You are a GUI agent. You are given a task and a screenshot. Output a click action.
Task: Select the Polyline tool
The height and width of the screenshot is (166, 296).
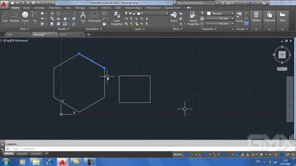coord(14,17)
